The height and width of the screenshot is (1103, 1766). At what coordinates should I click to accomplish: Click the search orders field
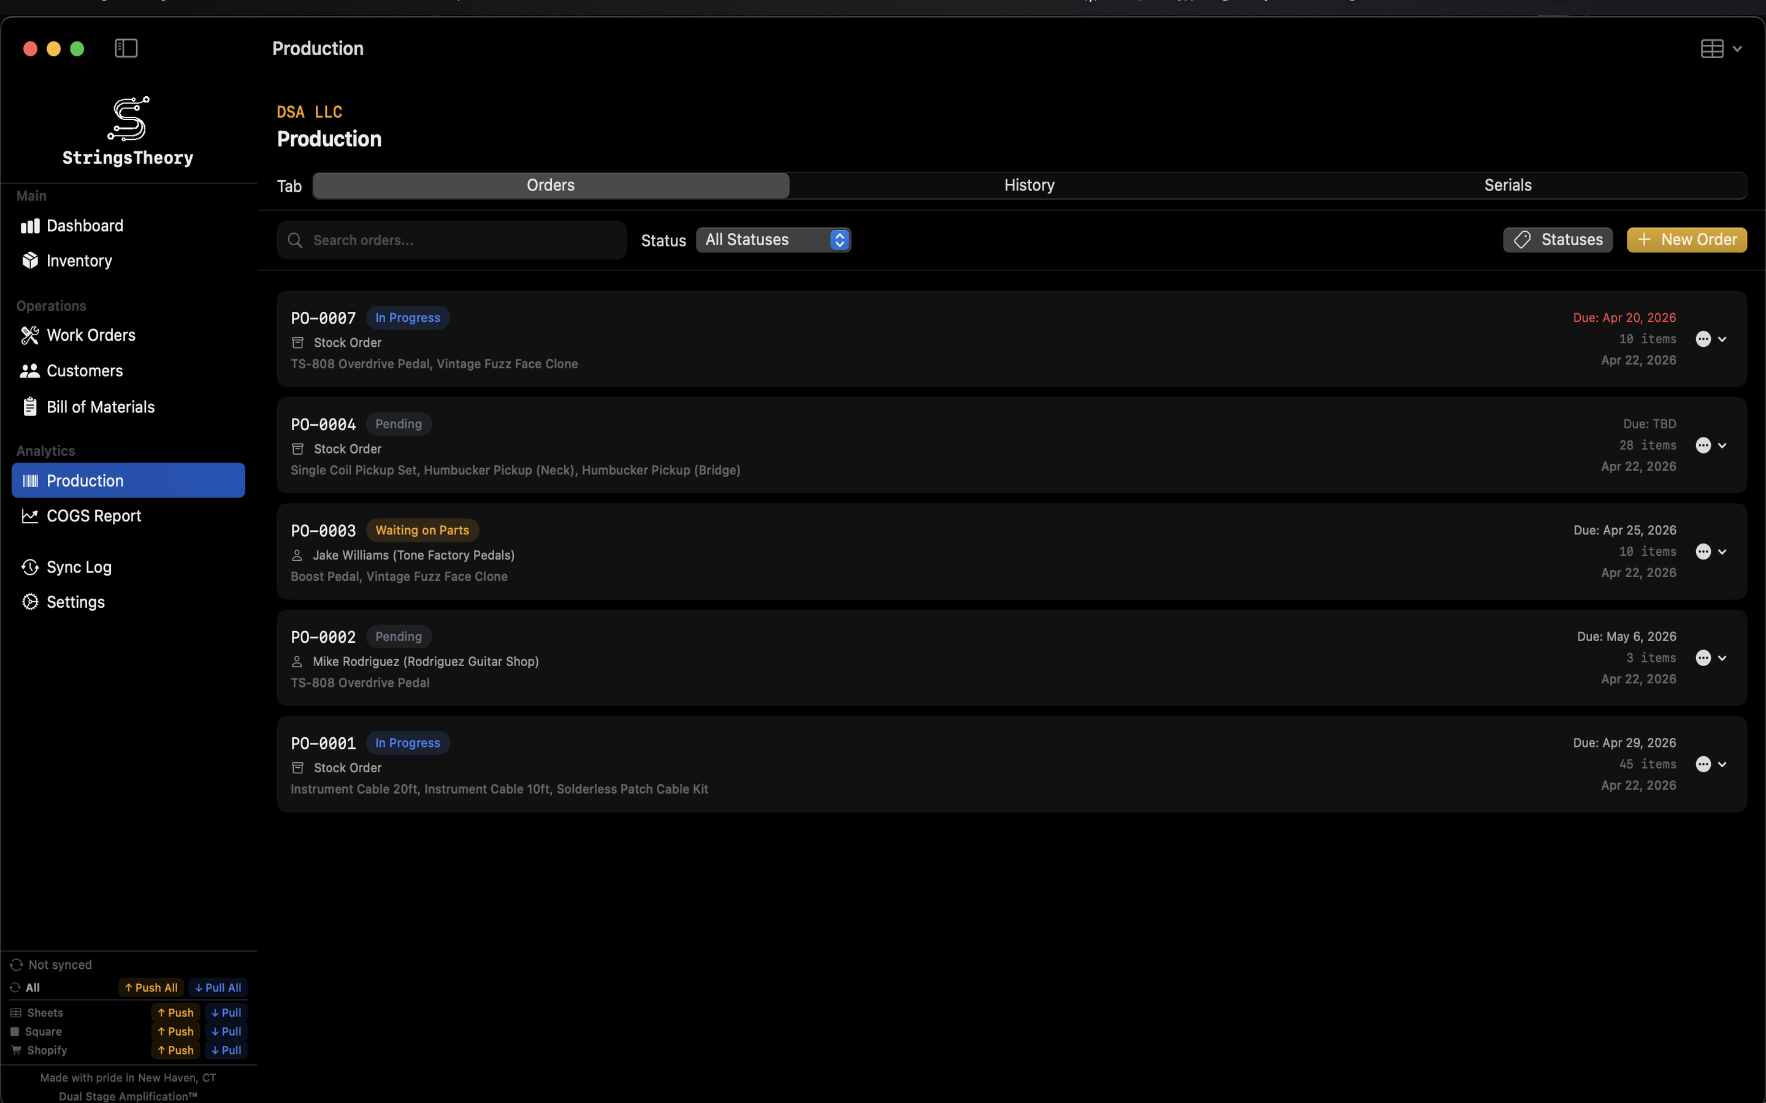click(451, 239)
